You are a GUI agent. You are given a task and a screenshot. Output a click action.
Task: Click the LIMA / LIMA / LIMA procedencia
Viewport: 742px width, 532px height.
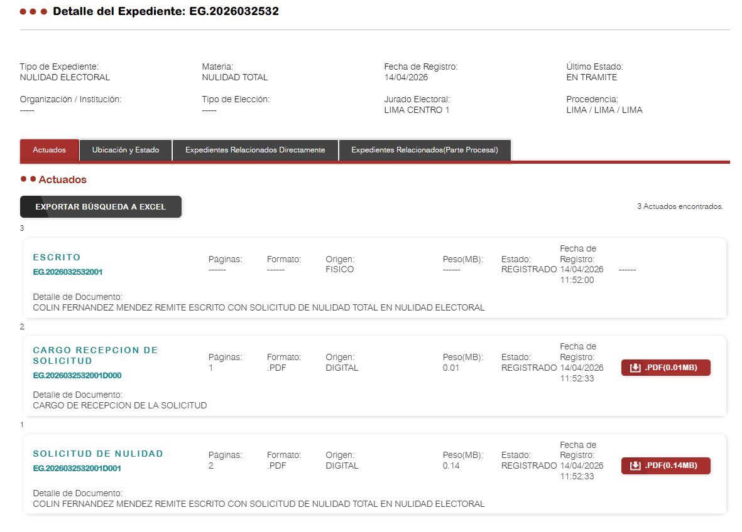[604, 110]
